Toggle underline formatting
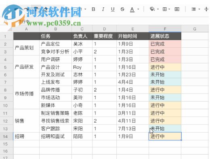 coord(113,9)
